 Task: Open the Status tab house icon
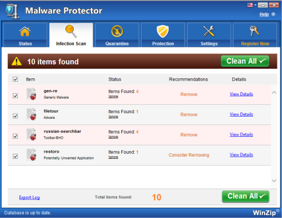25,32
